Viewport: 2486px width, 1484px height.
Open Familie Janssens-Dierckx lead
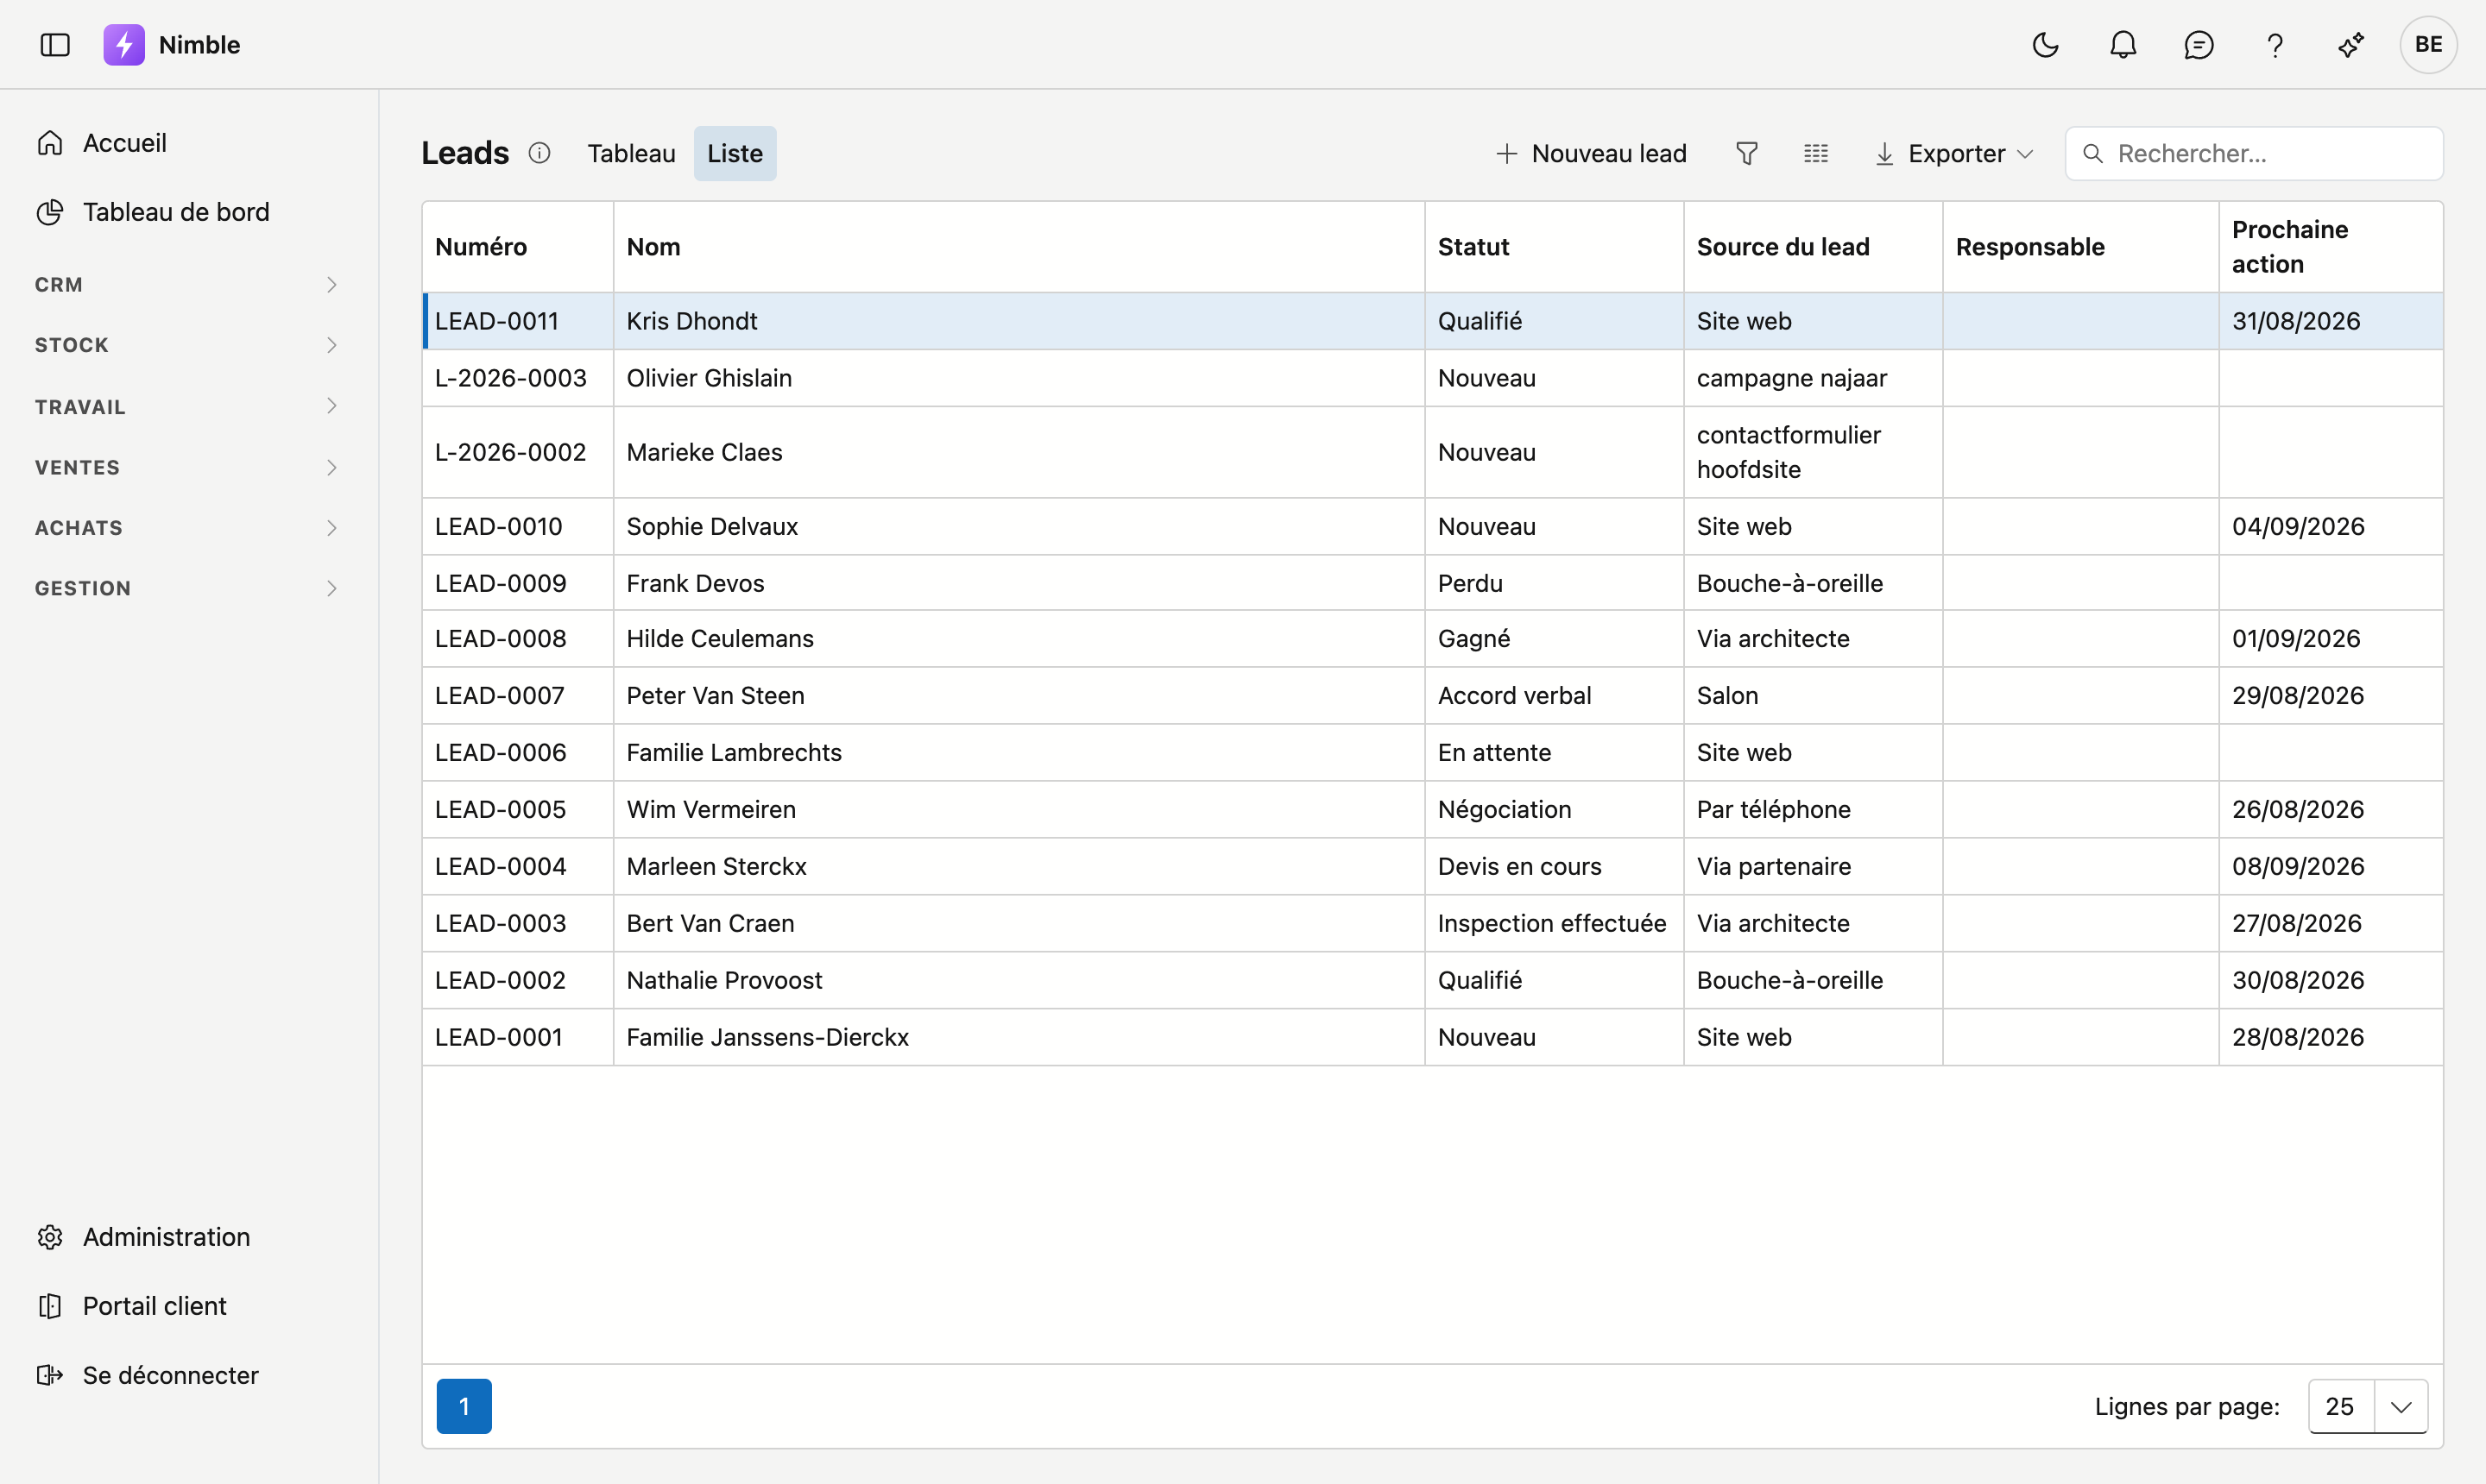point(767,1037)
